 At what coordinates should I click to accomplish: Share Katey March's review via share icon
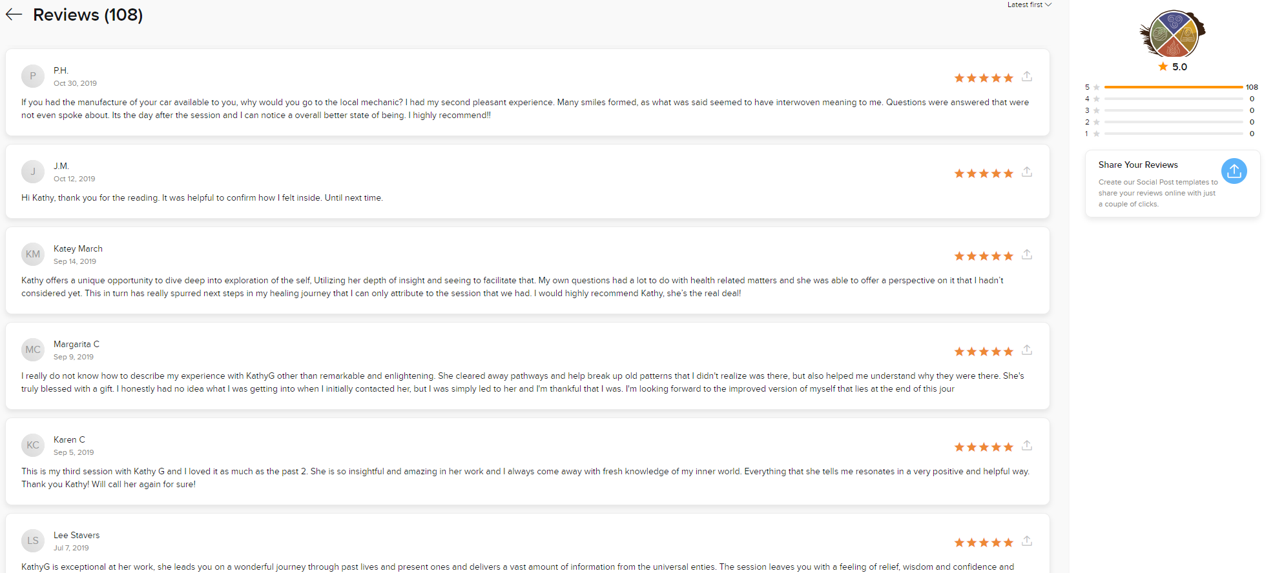pyautogui.click(x=1027, y=254)
